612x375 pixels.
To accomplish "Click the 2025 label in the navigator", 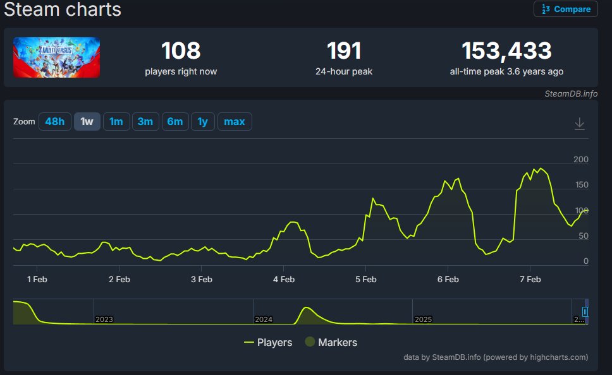I will [x=423, y=319].
